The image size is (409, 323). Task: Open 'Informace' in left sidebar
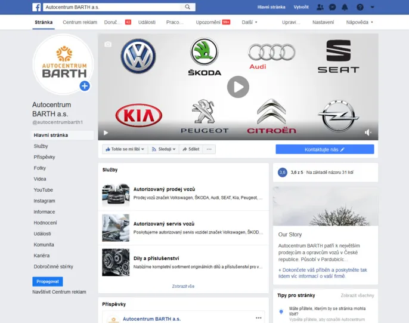click(44, 212)
